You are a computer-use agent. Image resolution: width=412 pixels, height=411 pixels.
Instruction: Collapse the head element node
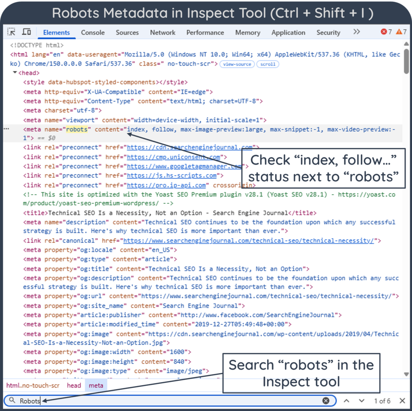15,72
